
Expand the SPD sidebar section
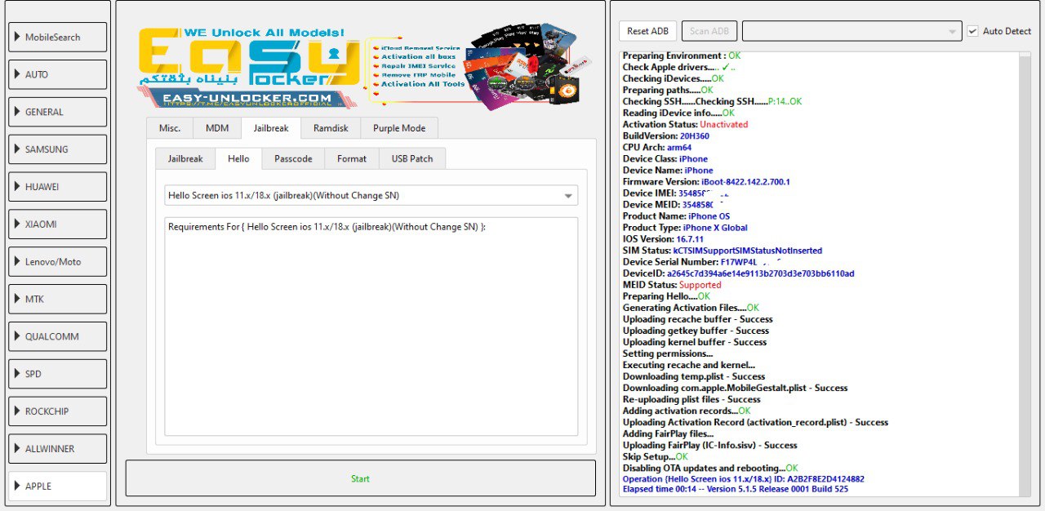coord(57,374)
